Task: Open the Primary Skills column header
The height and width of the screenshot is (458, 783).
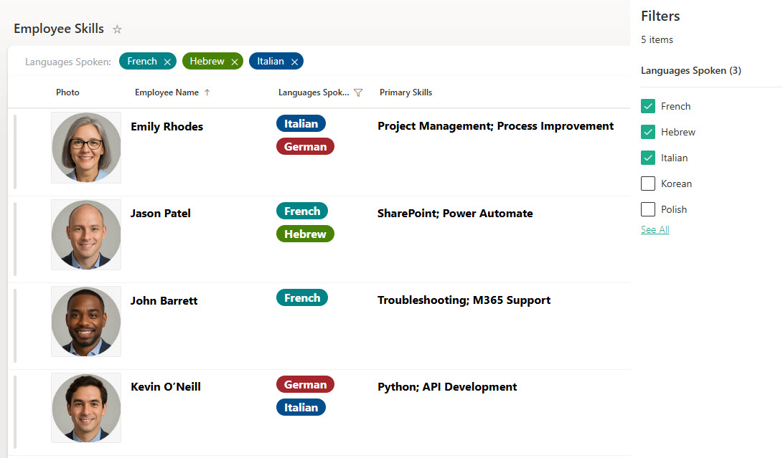Action: [x=405, y=92]
